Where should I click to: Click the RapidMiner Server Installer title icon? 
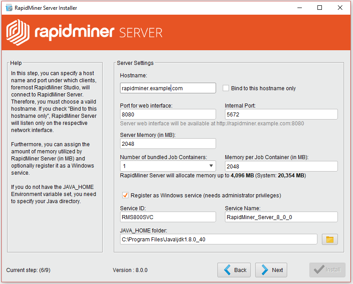[9, 8]
